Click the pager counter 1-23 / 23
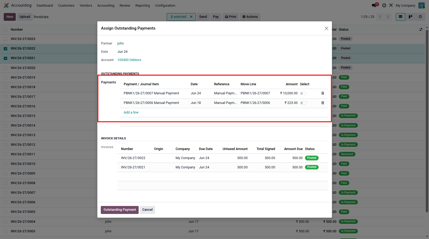Screen dimensions: 429x239 [367, 17]
